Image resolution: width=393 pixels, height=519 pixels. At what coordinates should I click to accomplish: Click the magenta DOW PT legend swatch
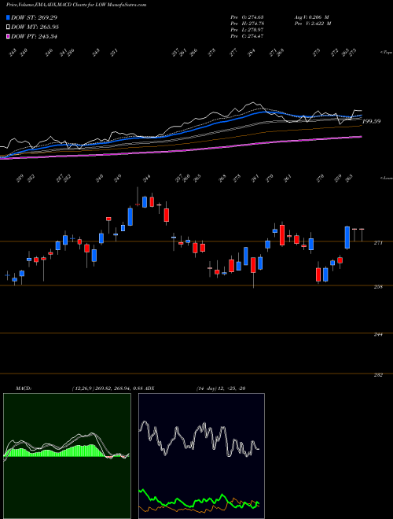[9, 36]
